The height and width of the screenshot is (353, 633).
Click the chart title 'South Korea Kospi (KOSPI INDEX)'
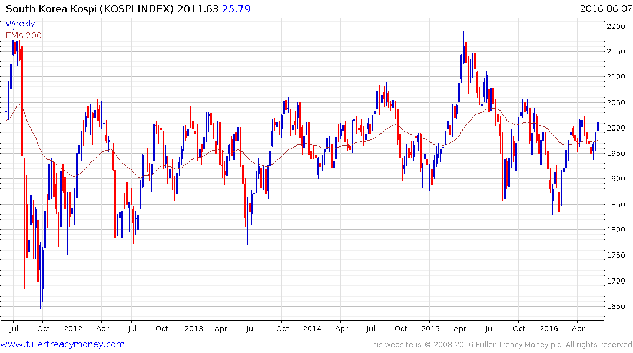coord(90,9)
